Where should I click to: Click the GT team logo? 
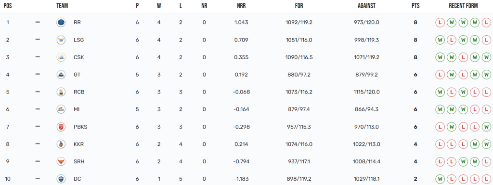click(x=61, y=75)
